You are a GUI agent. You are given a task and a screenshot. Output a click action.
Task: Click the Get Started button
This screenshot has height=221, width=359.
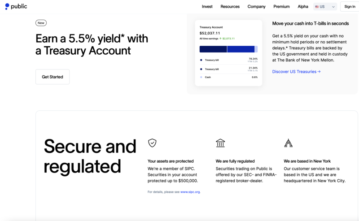[x=53, y=77]
